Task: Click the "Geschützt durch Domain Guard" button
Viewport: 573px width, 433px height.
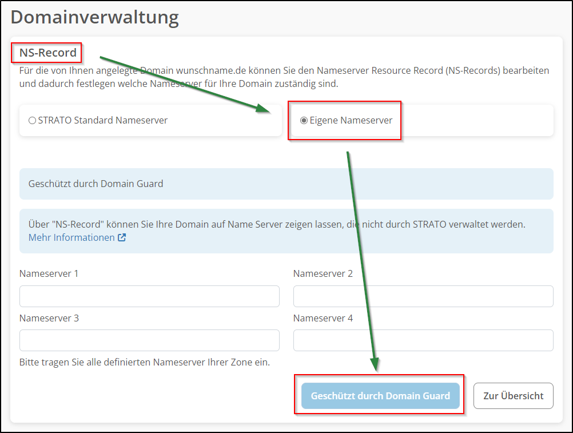Action: pos(380,396)
